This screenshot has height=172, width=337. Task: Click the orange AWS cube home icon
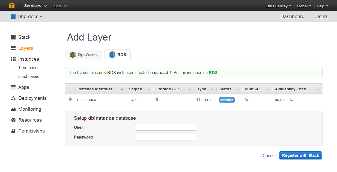12,5
